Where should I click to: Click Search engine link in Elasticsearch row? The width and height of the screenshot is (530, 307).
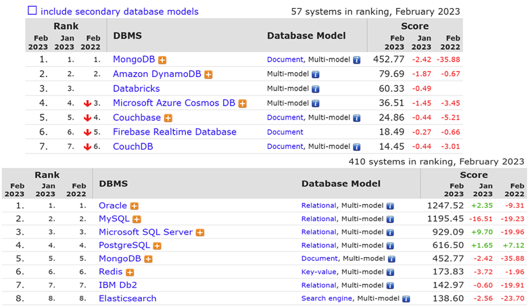[327, 299]
